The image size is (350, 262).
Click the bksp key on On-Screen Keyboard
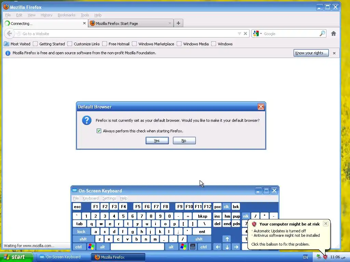point(202,216)
